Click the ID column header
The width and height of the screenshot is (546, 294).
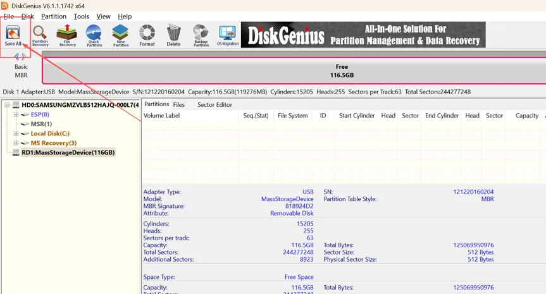(x=323, y=116)
